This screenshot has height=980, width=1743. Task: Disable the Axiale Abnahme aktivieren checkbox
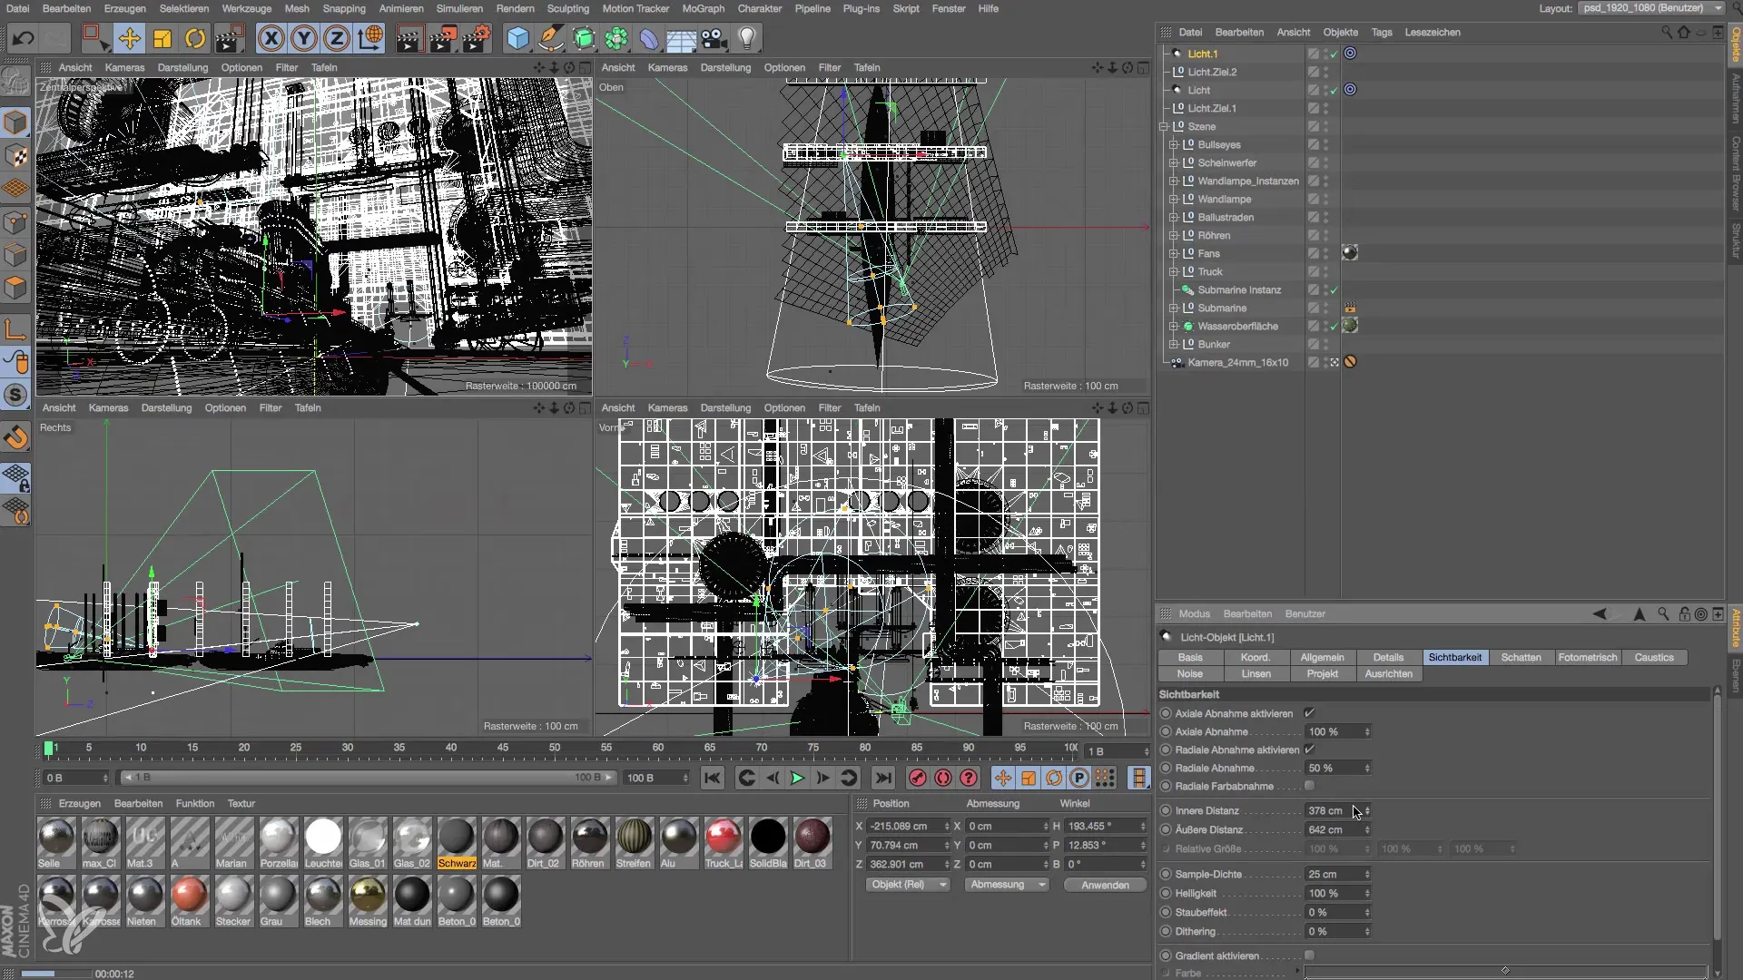pyautogui.click(x=1309, y=713)
